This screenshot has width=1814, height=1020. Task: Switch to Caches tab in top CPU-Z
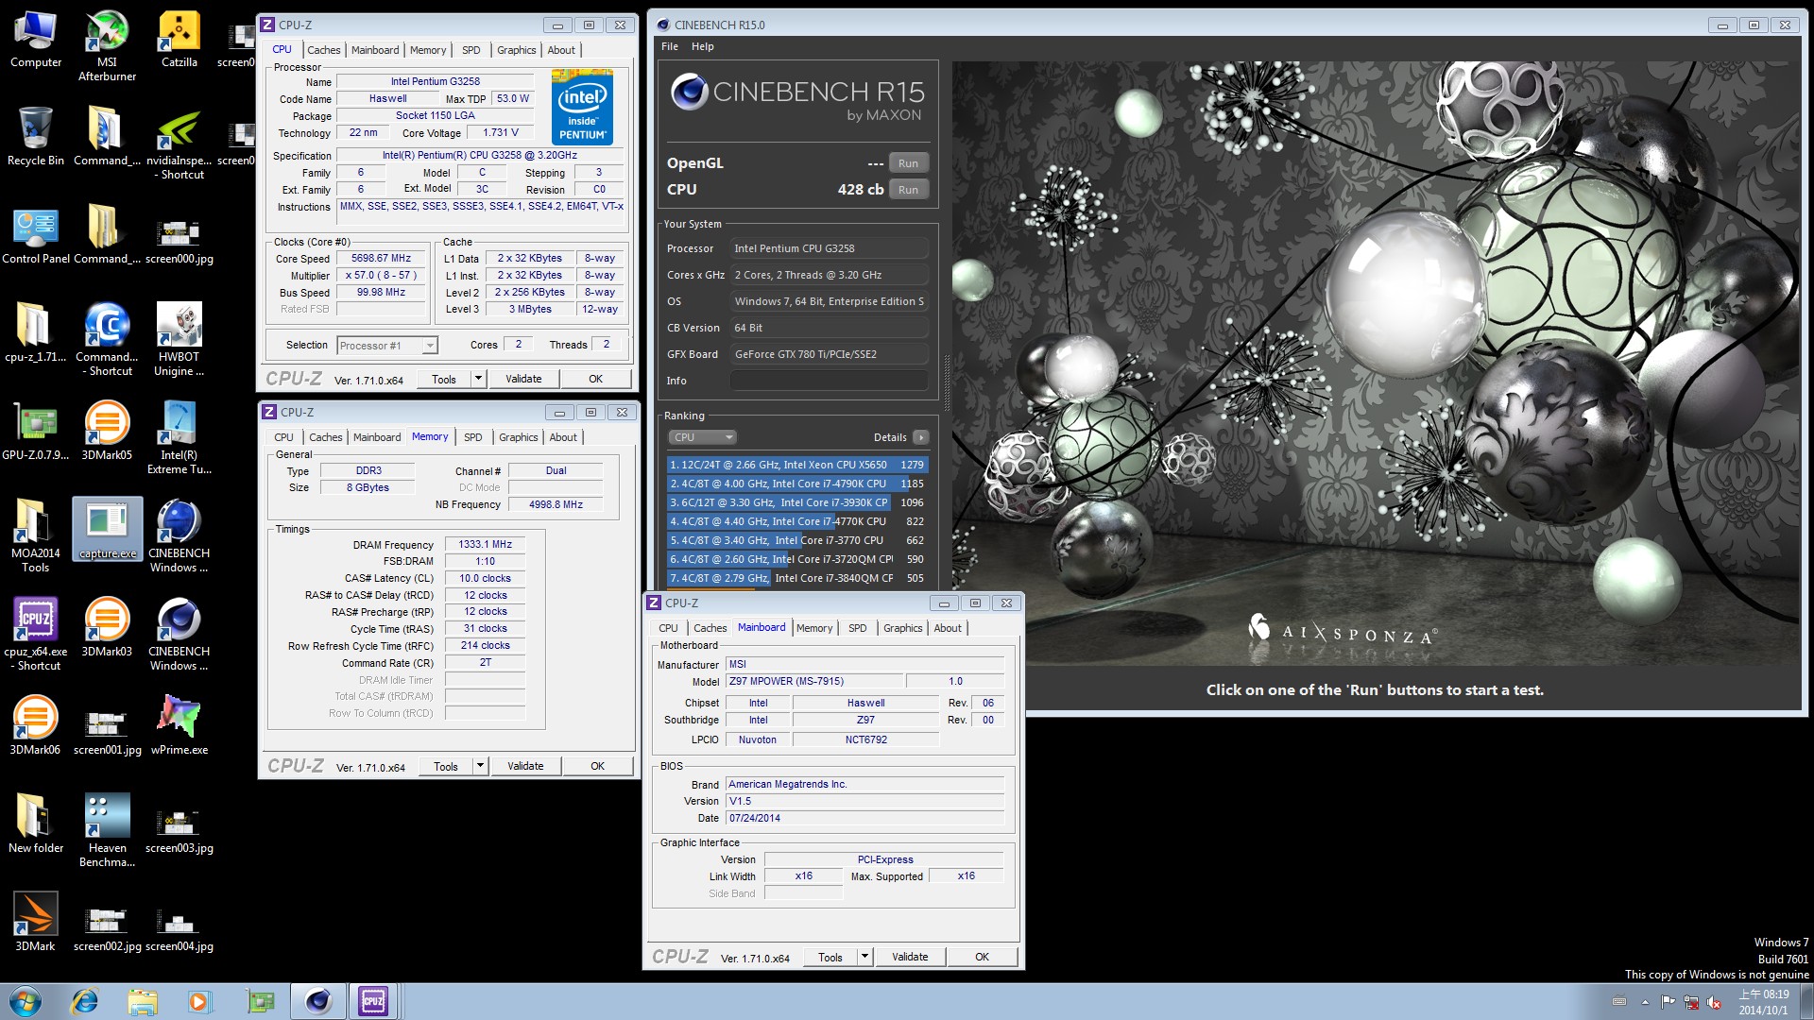pyautogui.click(x=323, y=50)
